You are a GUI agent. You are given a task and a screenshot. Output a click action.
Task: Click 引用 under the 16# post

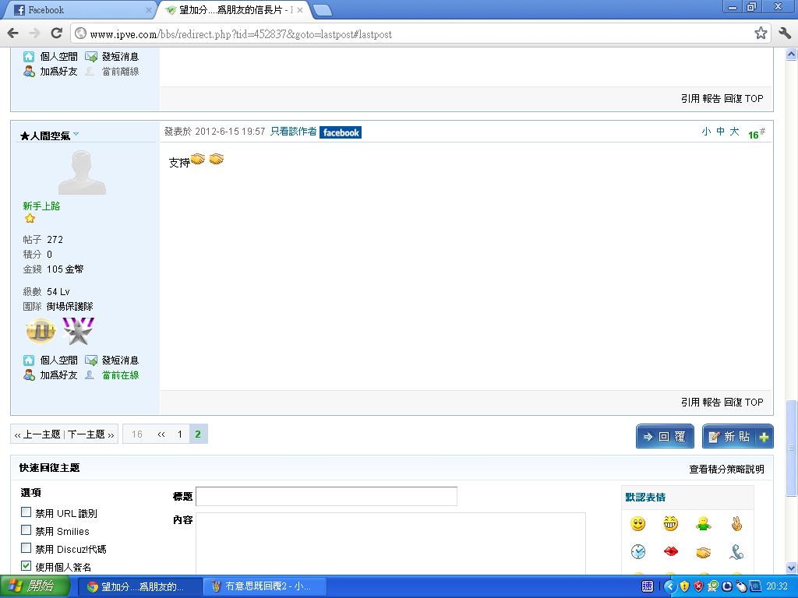click(x=690, y=403)
